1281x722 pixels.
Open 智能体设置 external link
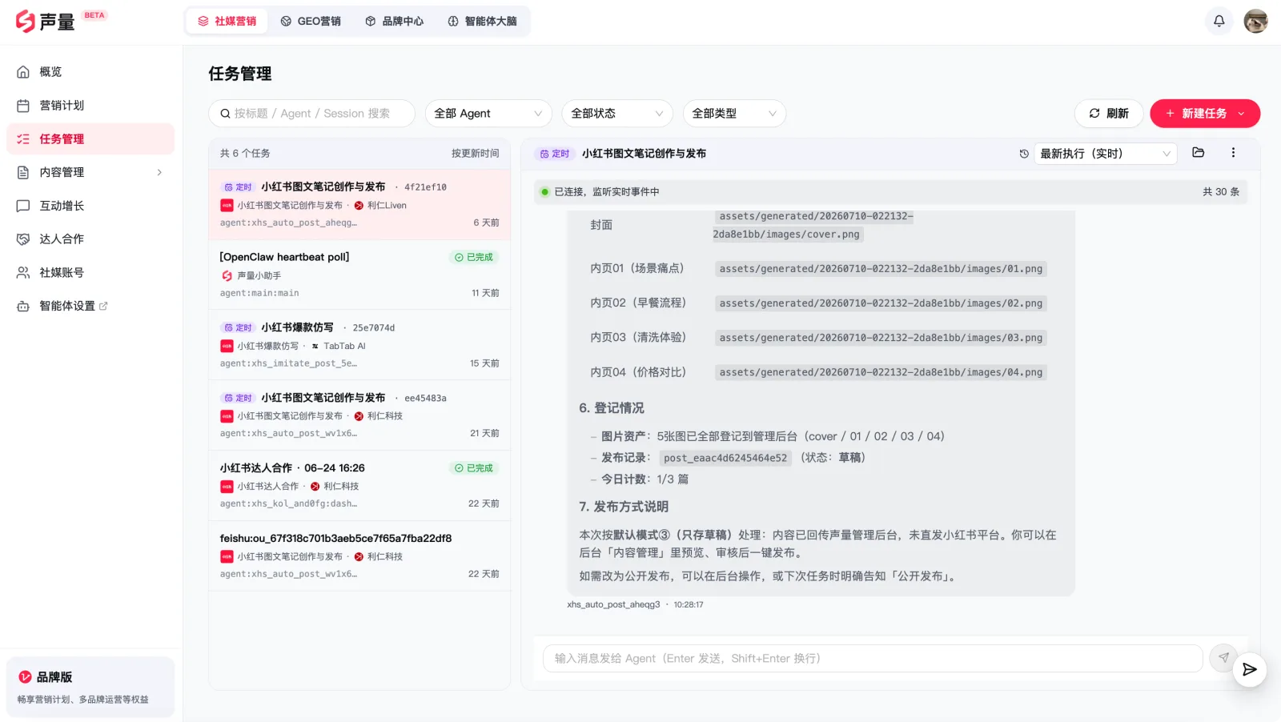90,306
